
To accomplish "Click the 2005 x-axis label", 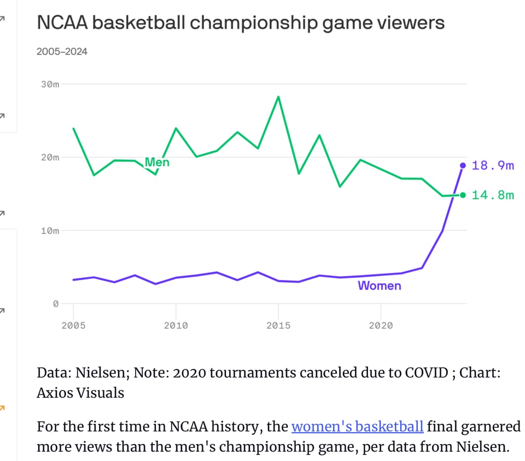I will coord(73,325).
